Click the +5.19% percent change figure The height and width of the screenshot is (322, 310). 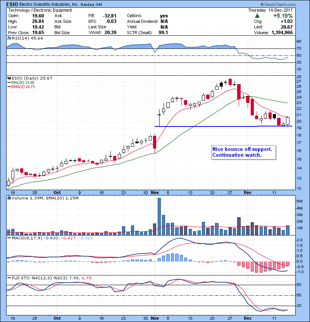tap(283, 16)
